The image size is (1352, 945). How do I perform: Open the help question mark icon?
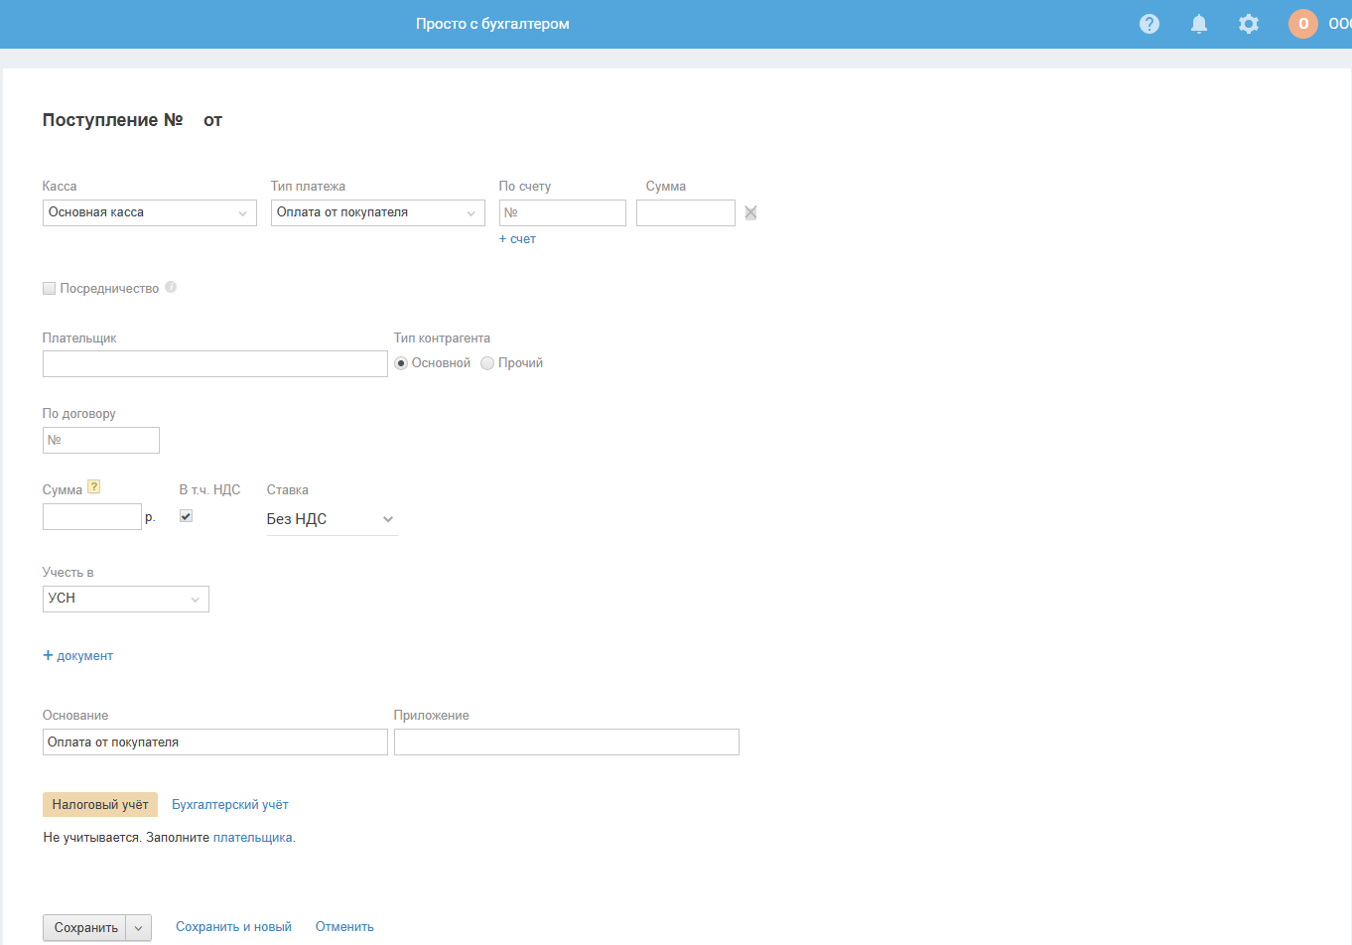click(1149, 24)
